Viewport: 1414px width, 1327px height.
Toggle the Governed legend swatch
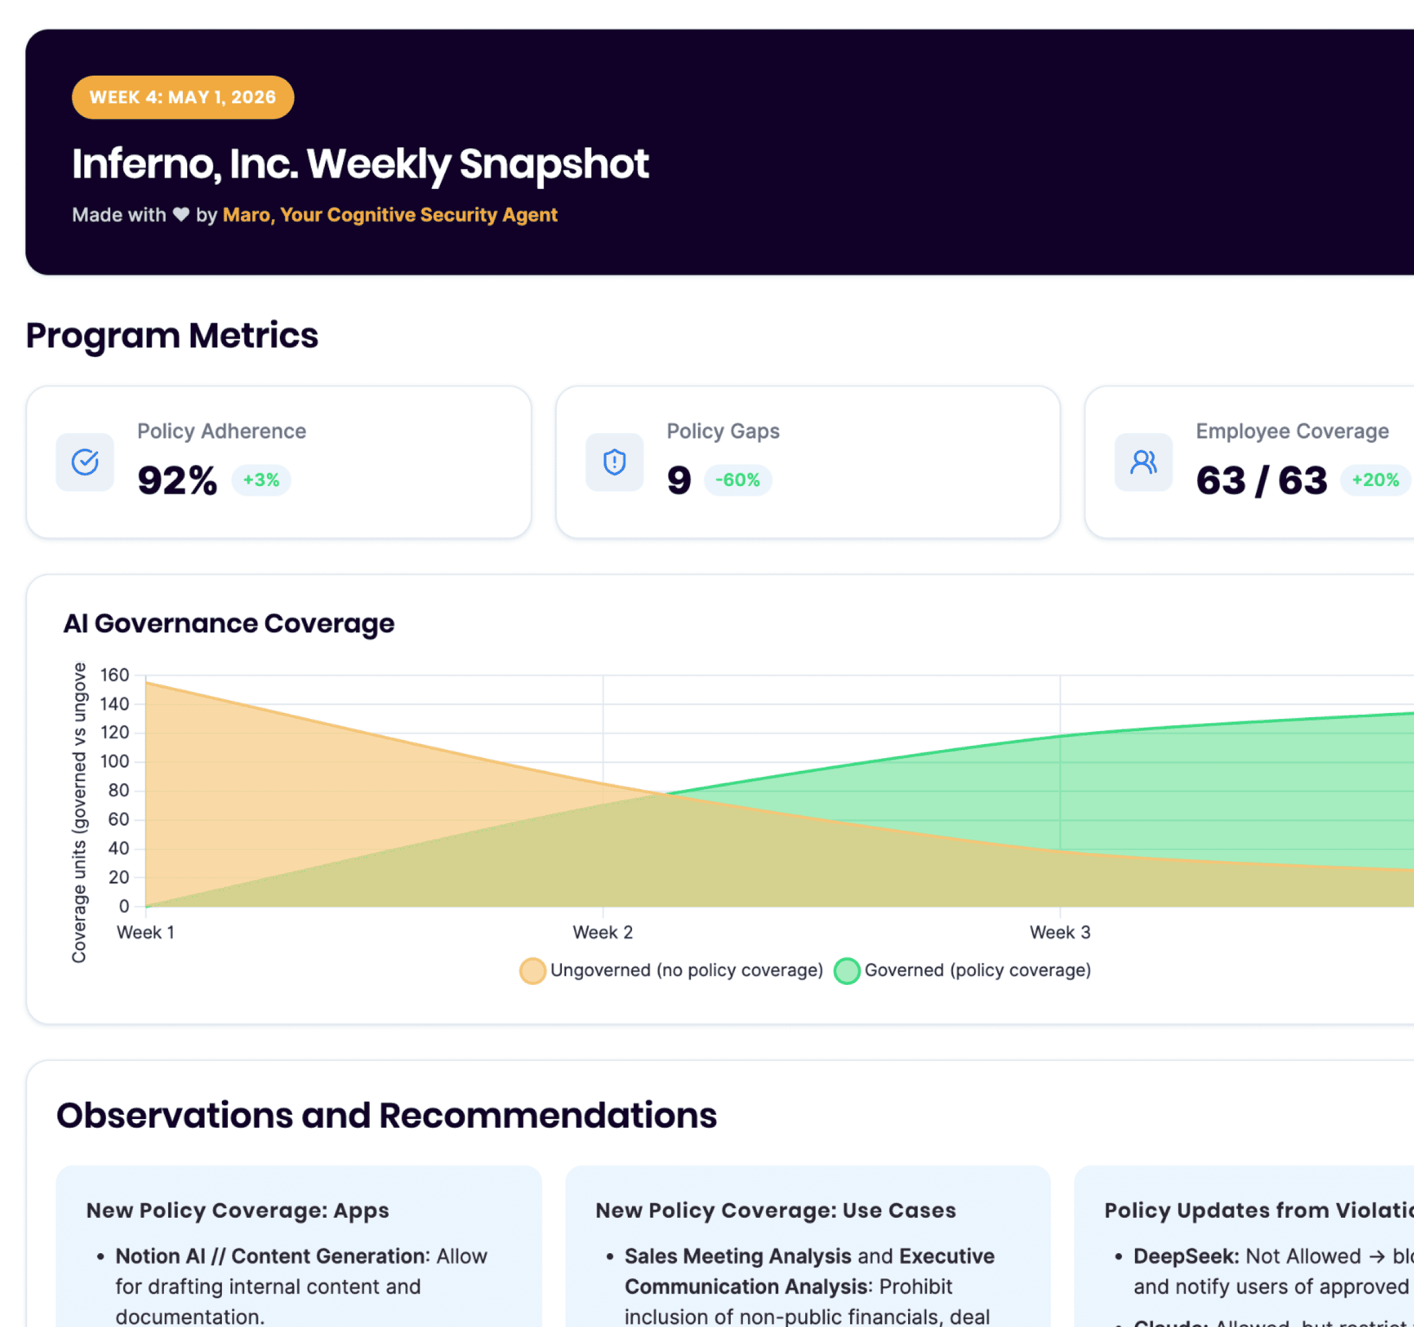[x=847, y=970]
